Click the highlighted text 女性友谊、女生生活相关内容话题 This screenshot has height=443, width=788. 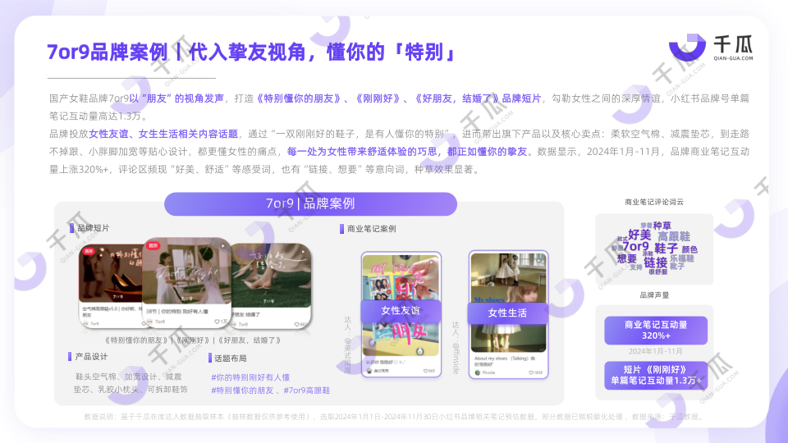(163, 134)
